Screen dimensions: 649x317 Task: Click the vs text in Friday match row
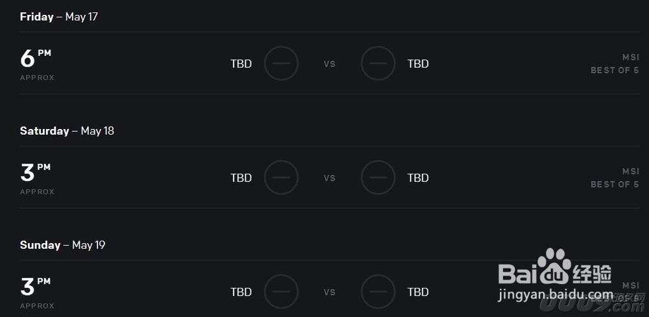point(330,64)
